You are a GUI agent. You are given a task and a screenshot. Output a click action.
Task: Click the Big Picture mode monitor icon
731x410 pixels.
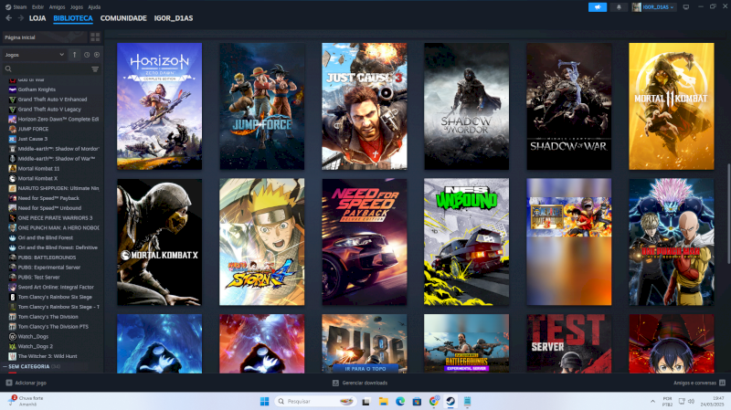pos(685,6)
